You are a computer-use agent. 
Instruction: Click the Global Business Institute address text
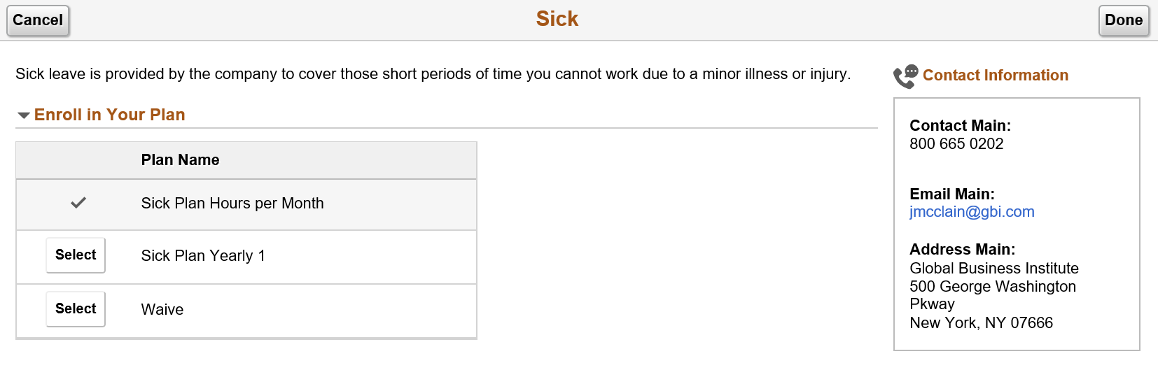(x=994, y=269)
